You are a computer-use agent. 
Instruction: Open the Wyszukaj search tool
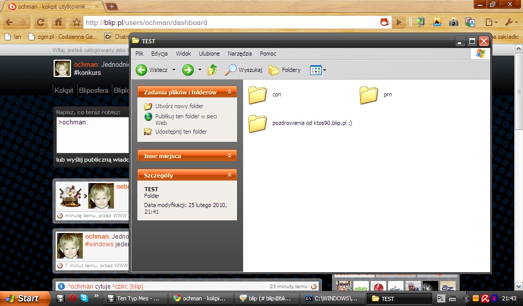pos(244,70)
